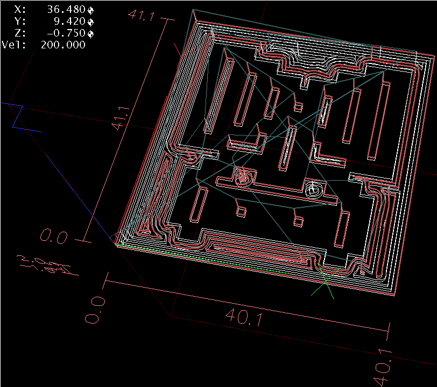Click the right concentric circle in toolpath
The height and width of the screenshot is (387, 437).
point(313,189)
